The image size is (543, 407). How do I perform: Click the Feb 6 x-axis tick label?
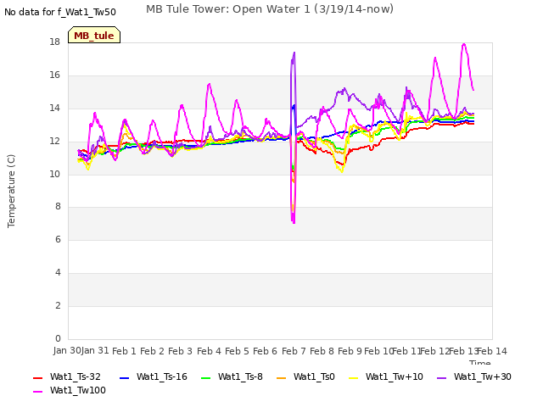(x=265, y=351)
